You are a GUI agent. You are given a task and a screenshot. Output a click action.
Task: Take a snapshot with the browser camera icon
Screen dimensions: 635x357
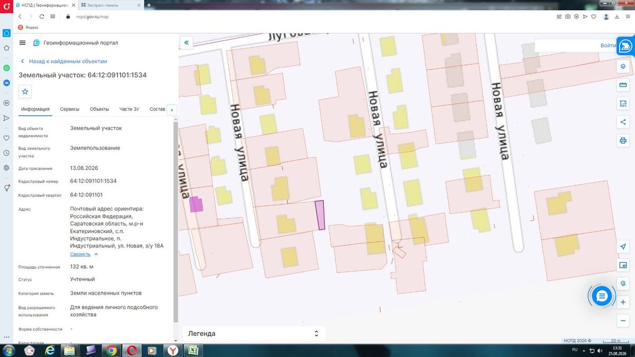point(568,16)
